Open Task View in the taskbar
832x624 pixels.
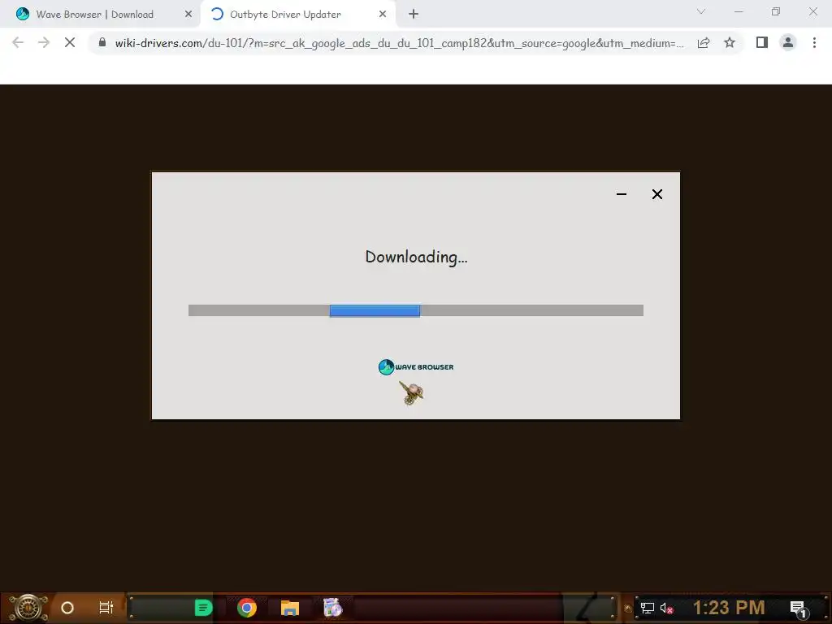(106, 608)
